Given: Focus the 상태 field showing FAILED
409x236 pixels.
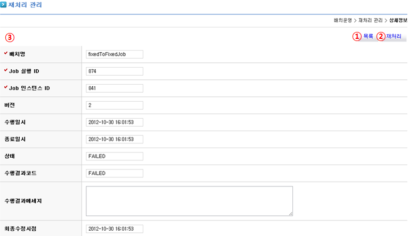Looking at the screenshot, I should point(114,157).
